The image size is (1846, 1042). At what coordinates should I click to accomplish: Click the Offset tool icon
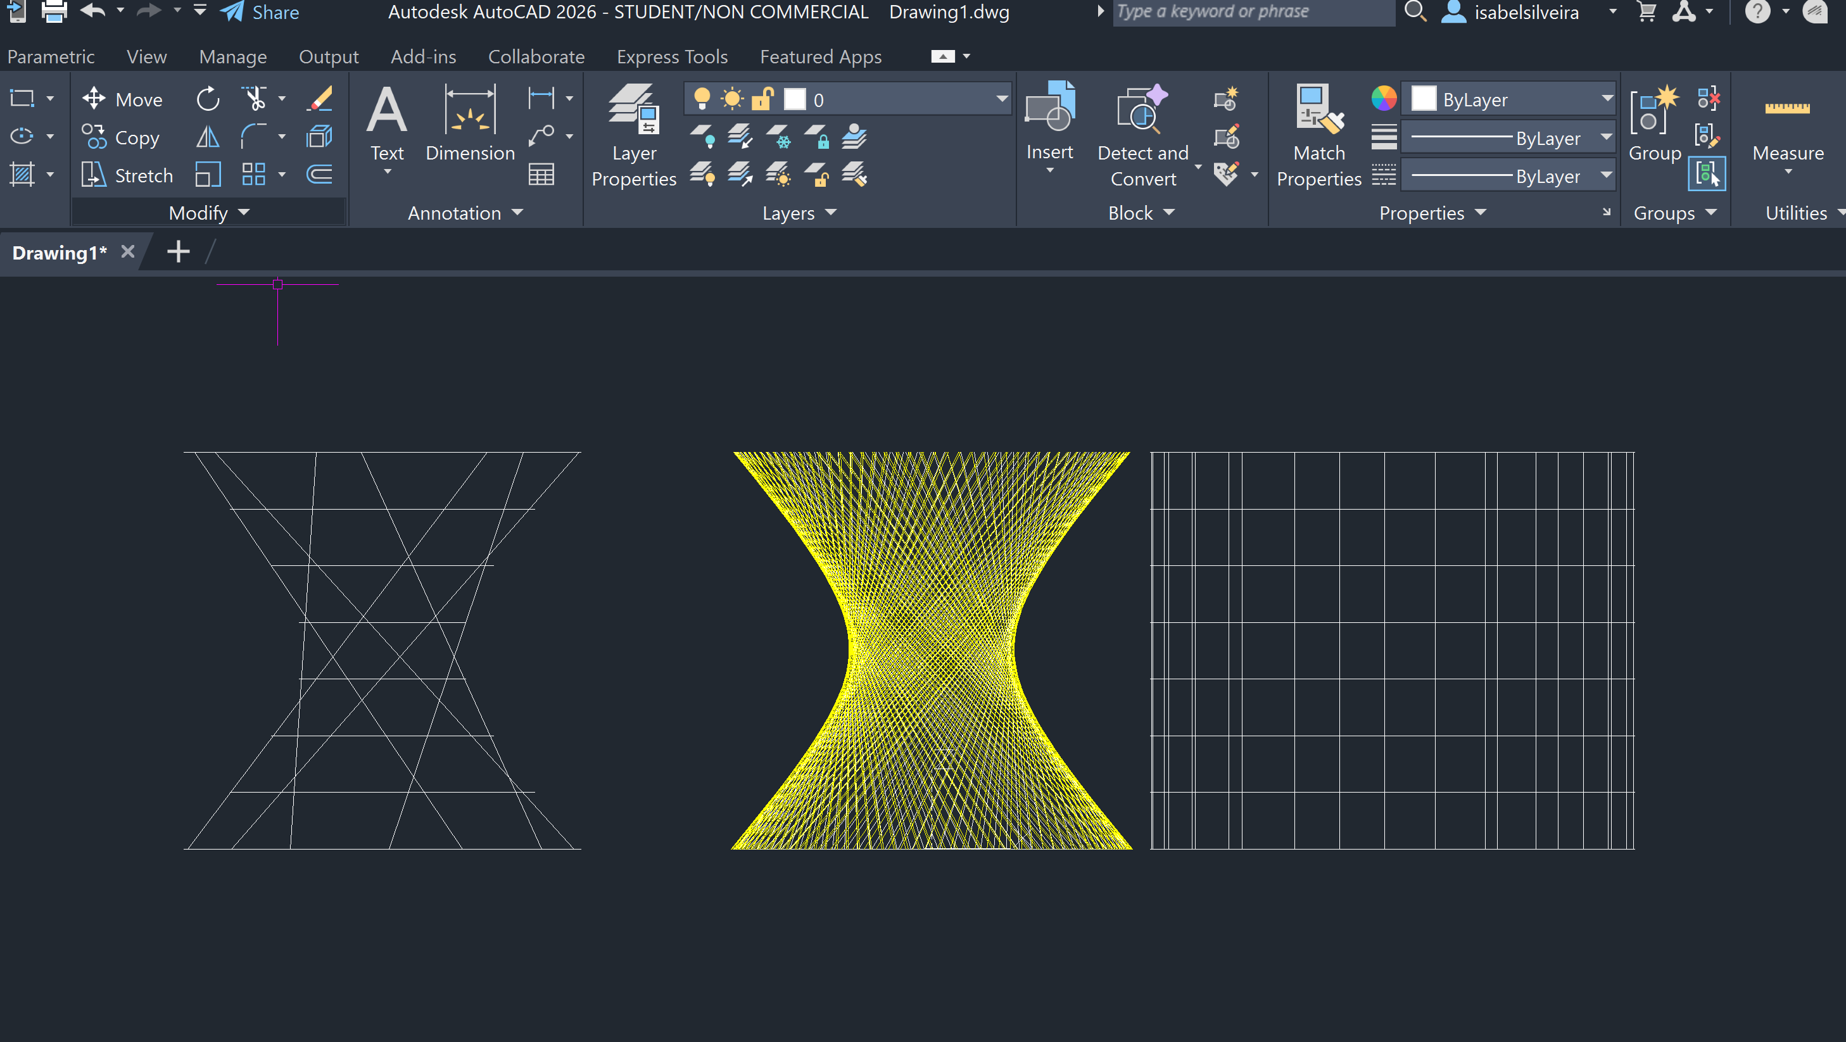tap(319, 175)
